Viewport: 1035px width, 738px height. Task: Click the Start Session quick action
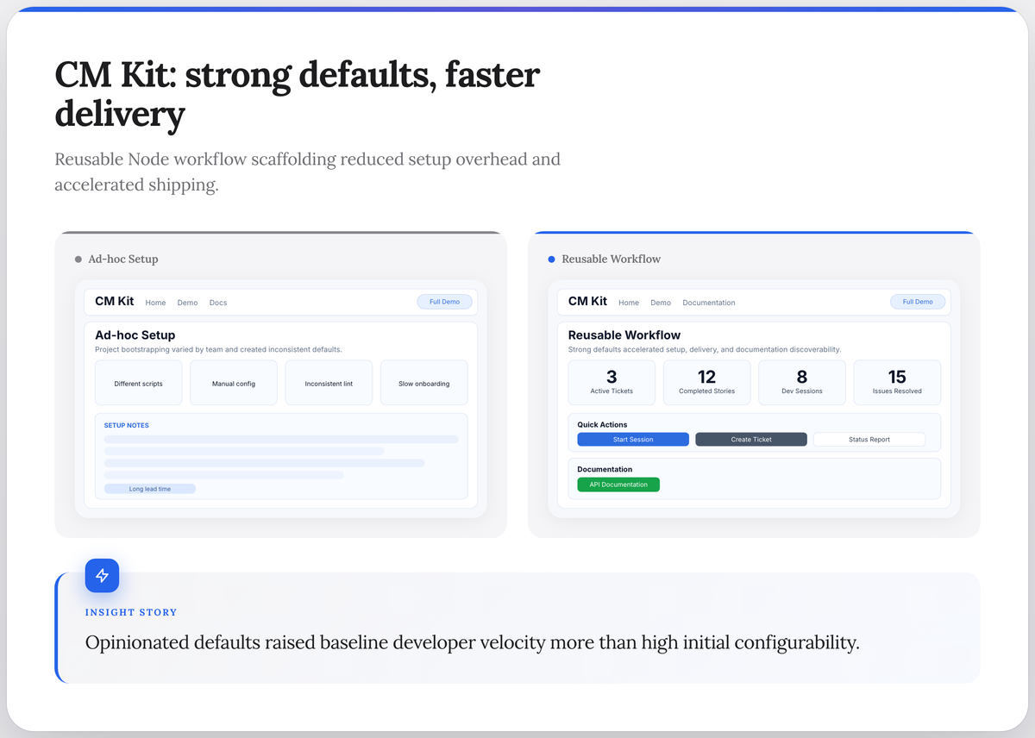(632, 439)
